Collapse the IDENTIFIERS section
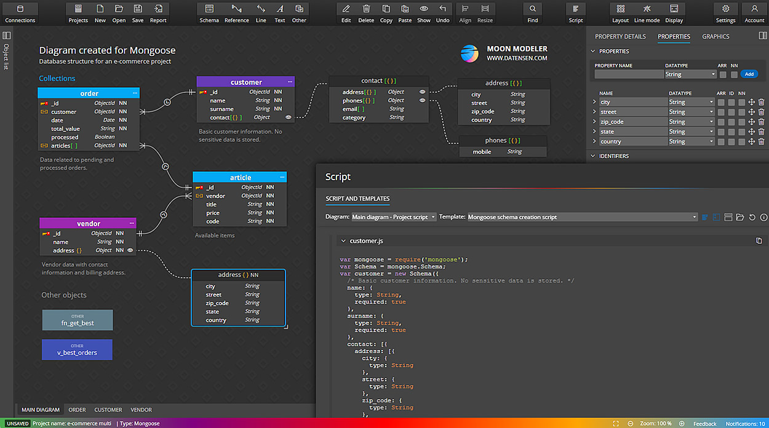The width and height of the screenshot is (769, 428). 593,156
